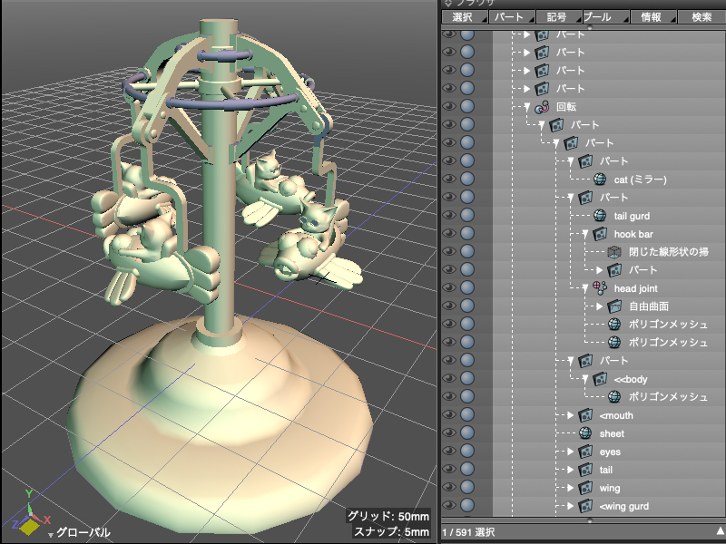Expand the eyes part in tree

tap(571, 452)
